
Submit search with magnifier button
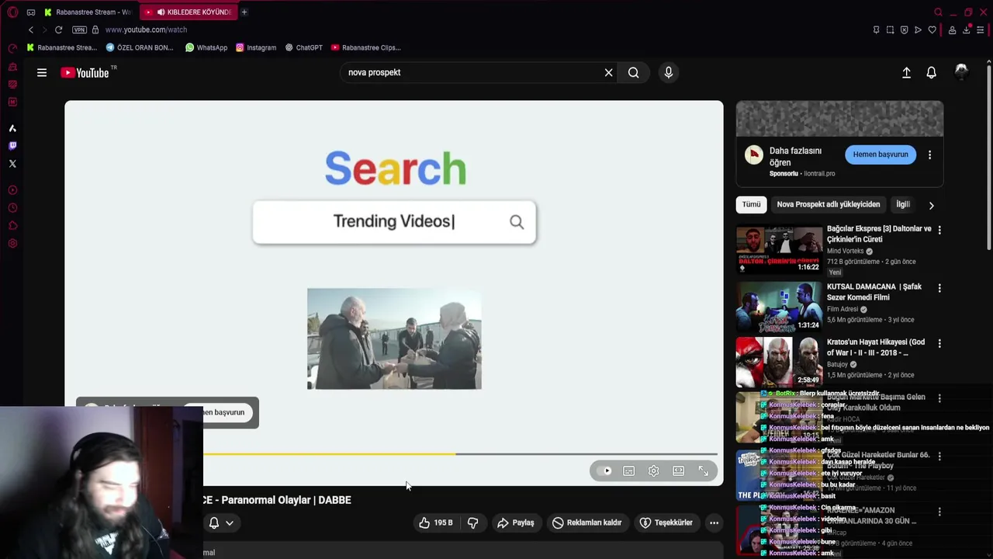[x=634, y=72]
